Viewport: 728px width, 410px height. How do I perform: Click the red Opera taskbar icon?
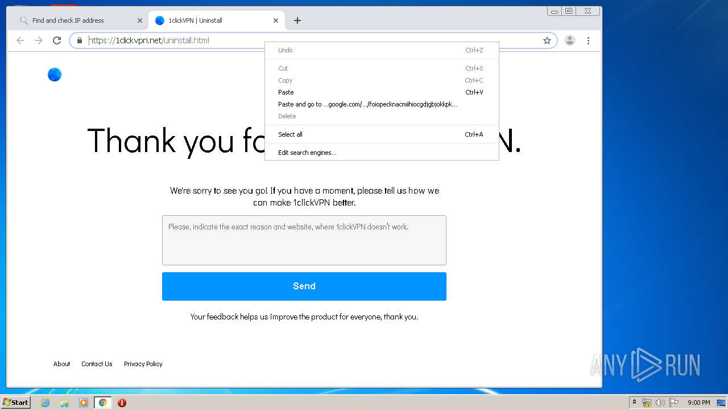(122, 403)
